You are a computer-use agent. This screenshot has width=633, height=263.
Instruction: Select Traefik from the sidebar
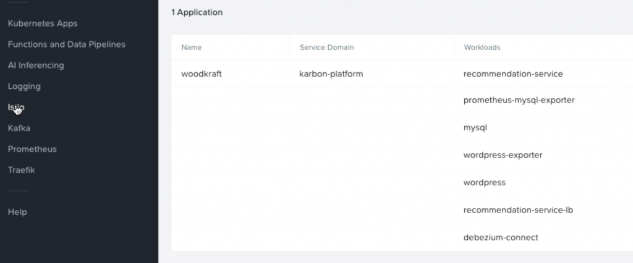[x=21, y=170]
